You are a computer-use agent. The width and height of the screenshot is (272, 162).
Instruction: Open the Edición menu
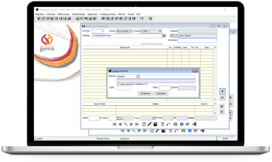click(x=121, y=14)
